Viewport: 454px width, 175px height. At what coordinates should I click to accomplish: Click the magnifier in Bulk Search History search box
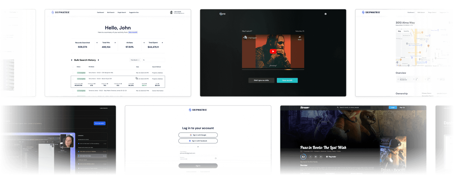144,60
